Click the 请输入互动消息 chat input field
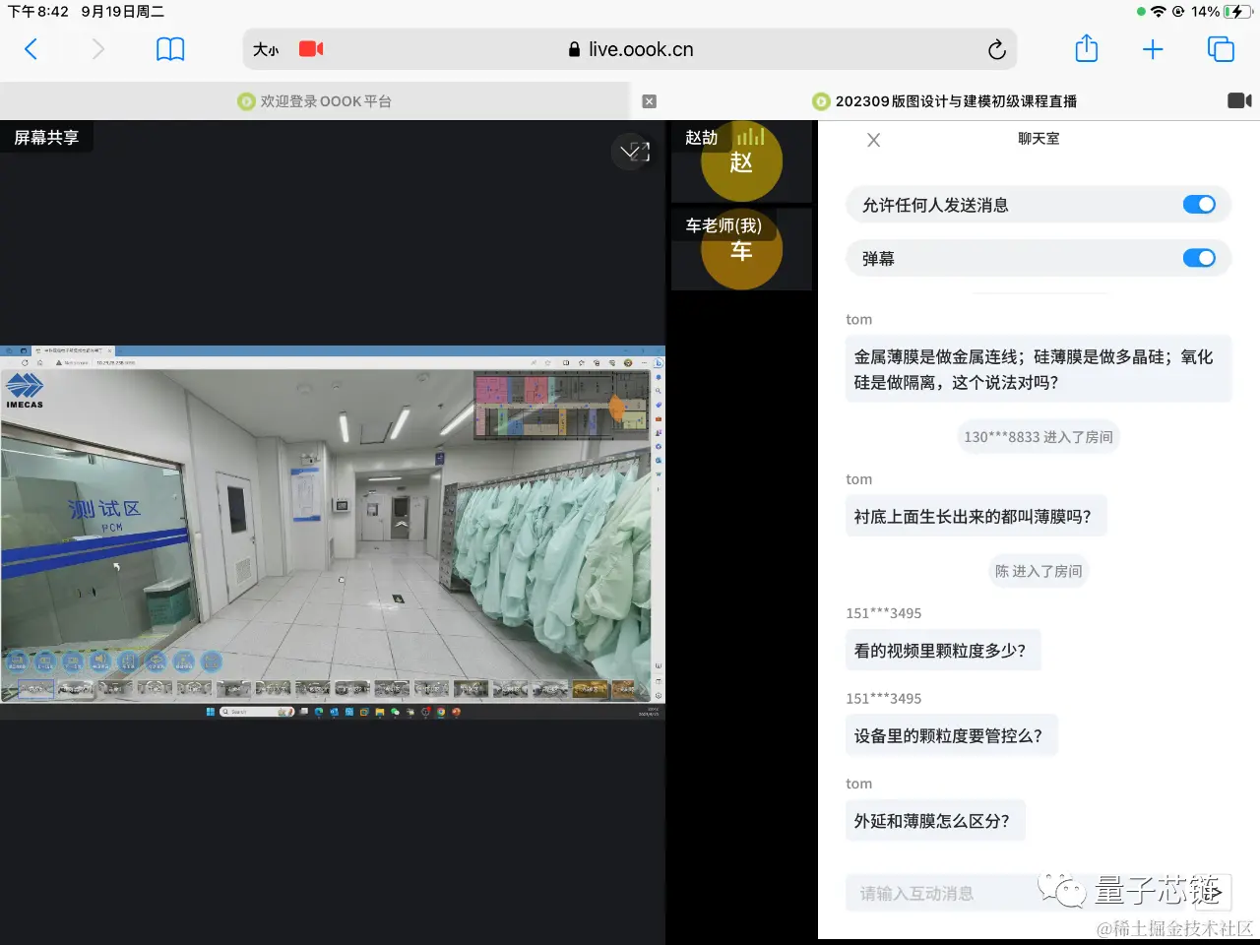The image size is (1260, 945). [x=945, y=893]
